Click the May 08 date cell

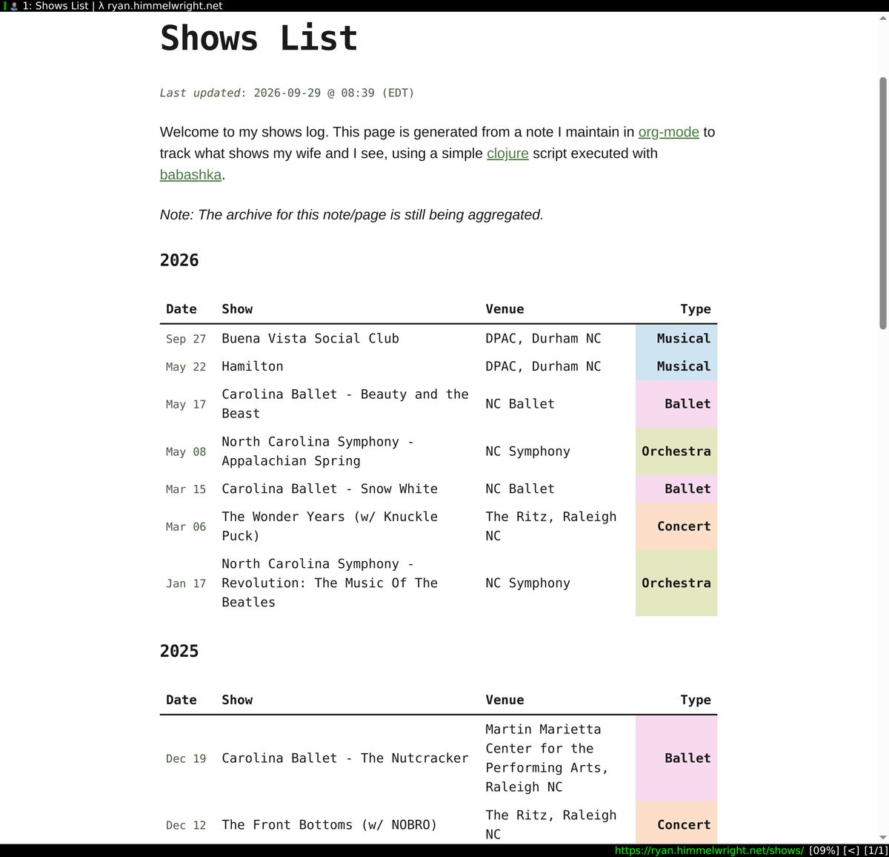(x=186, y=451)
